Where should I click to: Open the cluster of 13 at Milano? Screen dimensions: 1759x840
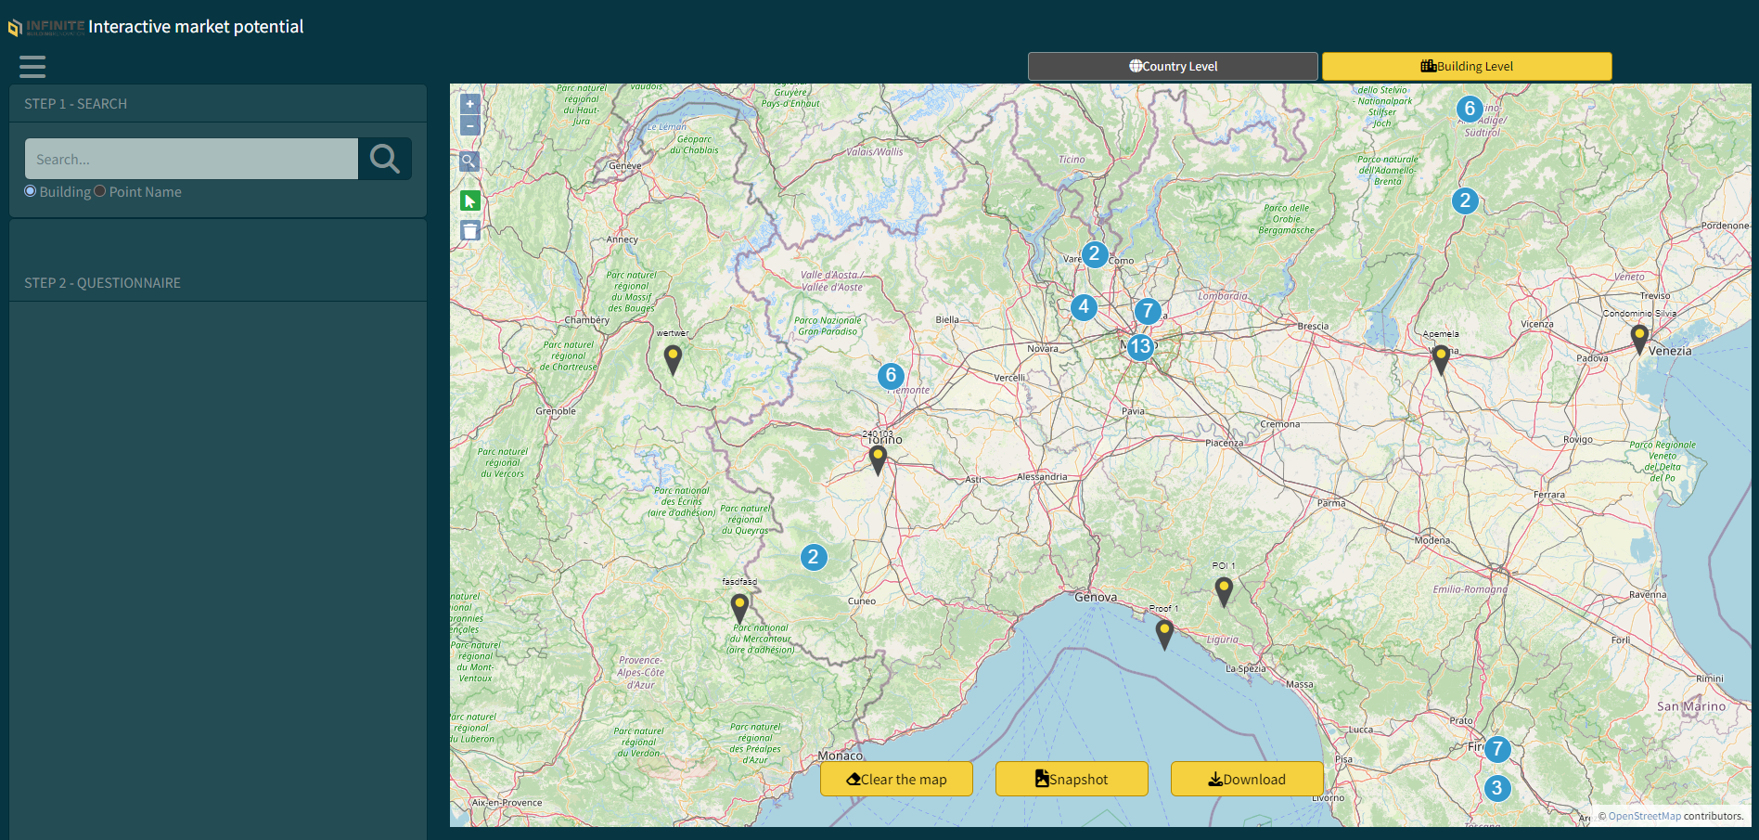[x=1140, y=346]
